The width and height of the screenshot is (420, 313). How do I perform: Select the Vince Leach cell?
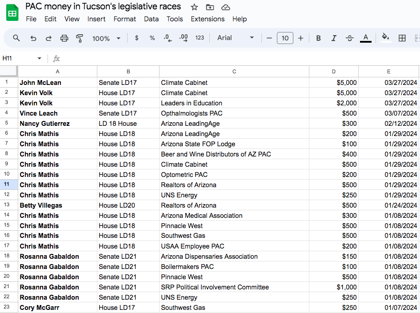(58, 113)
